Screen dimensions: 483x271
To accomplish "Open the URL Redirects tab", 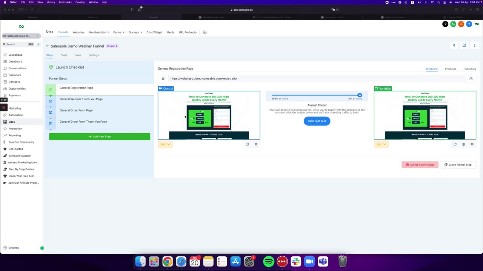I will (x=188, y=32).
